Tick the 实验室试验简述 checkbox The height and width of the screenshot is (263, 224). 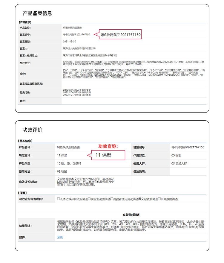tap(89, 199)
